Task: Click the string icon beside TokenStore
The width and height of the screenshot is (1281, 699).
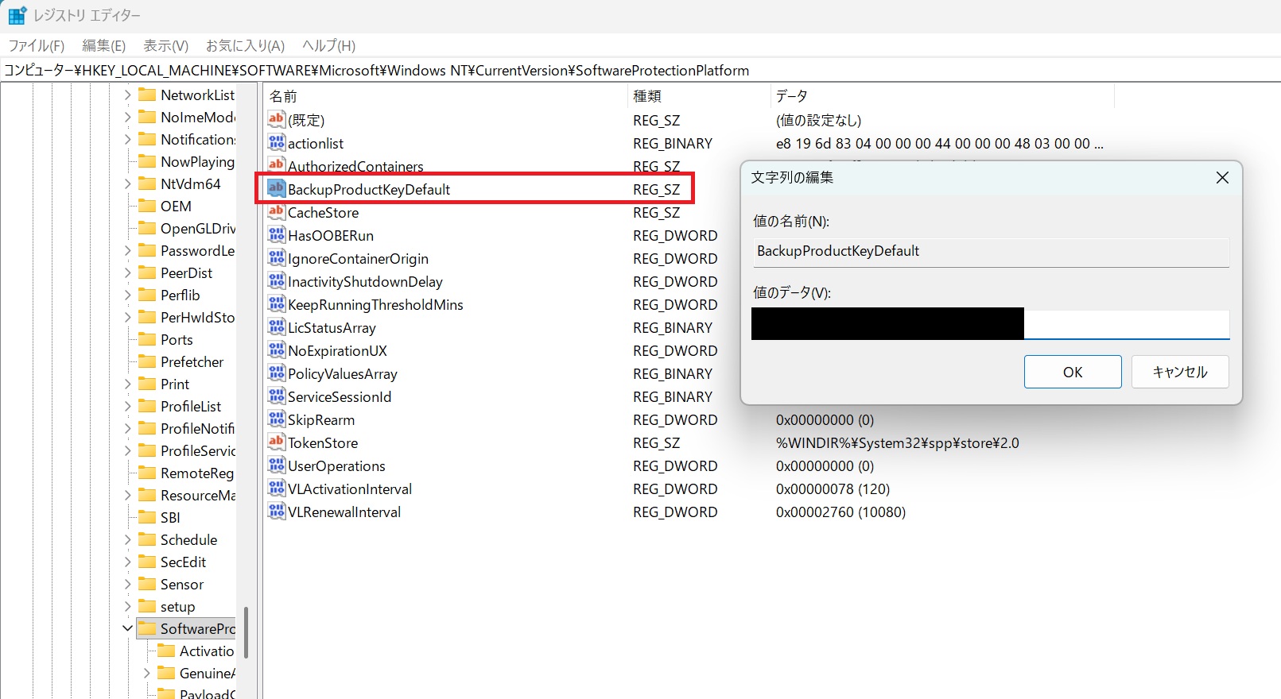Action: coord(276,442)
